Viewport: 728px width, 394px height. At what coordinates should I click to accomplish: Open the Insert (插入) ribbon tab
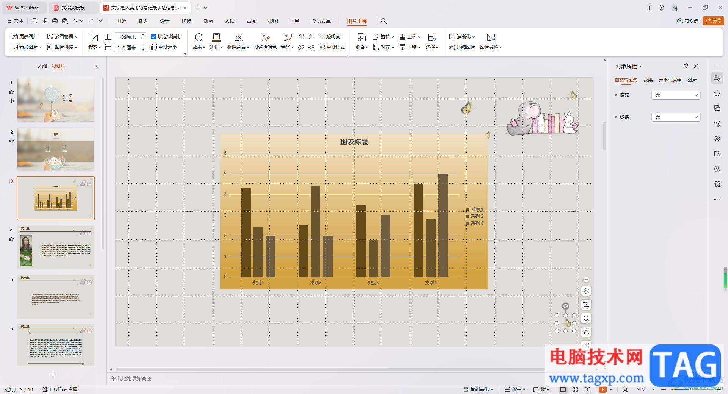(x=143, y=21)
